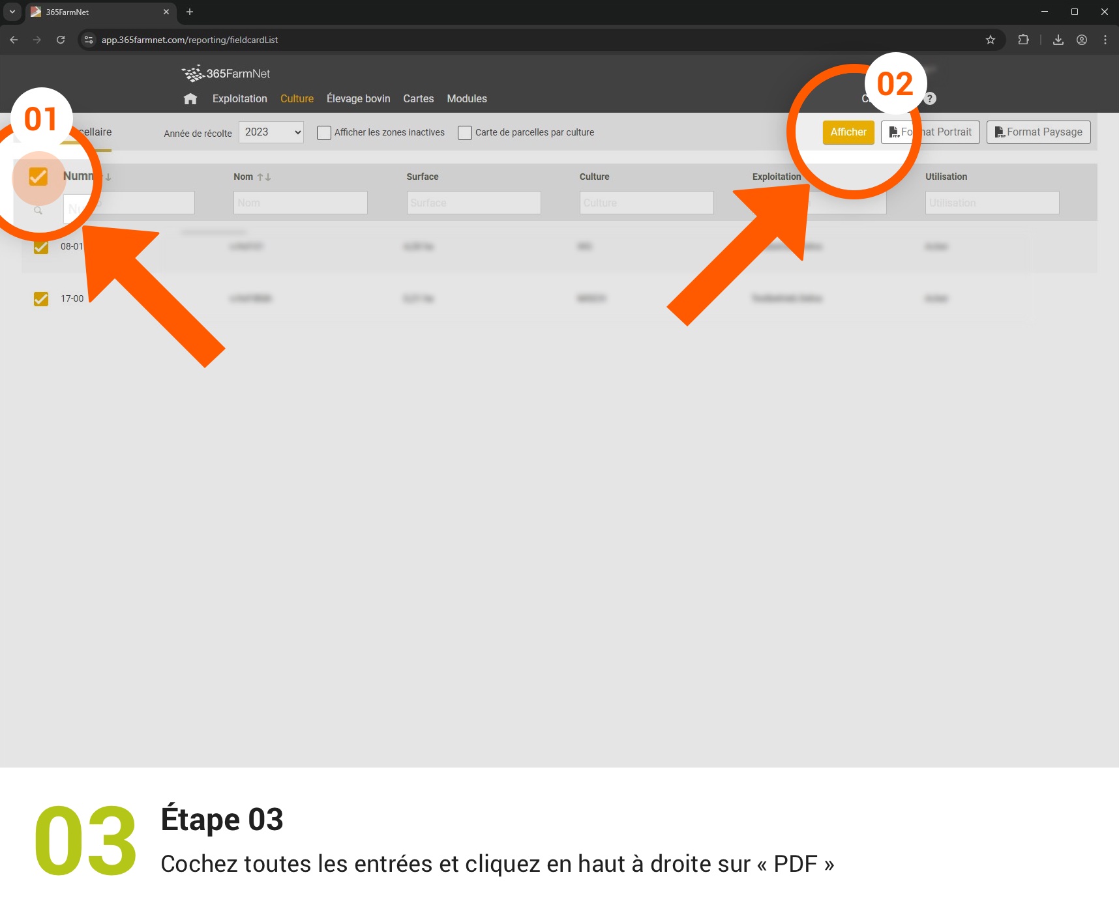Toggle the select-all checkbox in table header
Image resolution: width=1119 pixels, height=907 pixels.
(38, 177)
